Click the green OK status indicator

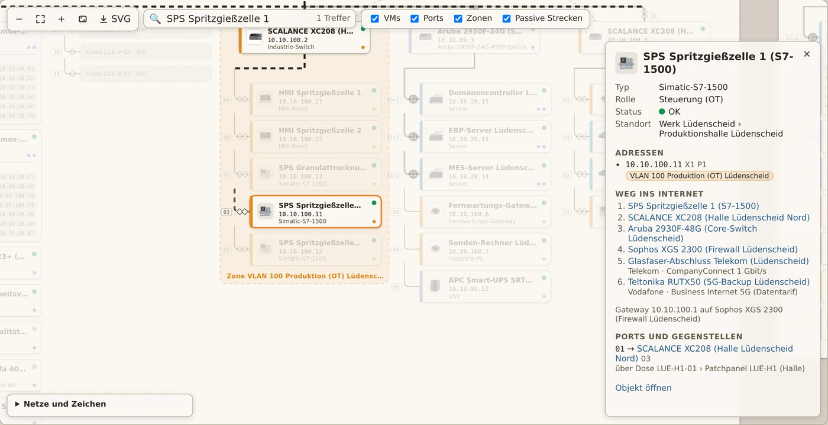point(662,112)
